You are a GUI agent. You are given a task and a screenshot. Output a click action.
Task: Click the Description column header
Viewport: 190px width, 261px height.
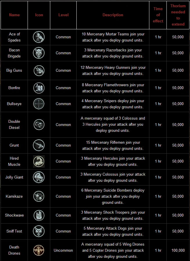113,15
